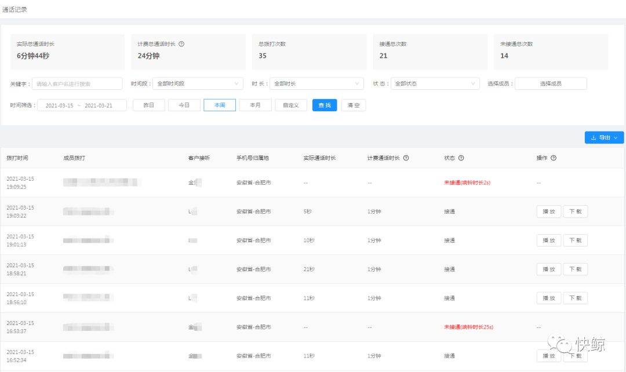Open the 时间段 dropdown

pos(198,84)
